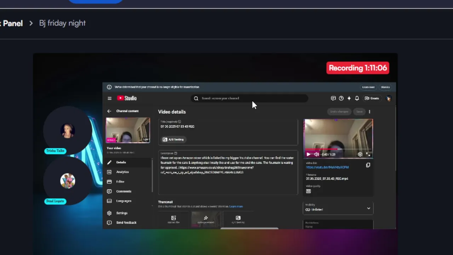Click the search magnifier icon
The height and width of the screenshot is (255, 453).
(196, 98)
